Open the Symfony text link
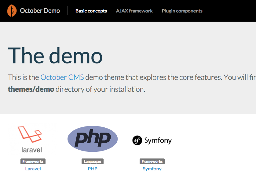 tap(152, 169)
